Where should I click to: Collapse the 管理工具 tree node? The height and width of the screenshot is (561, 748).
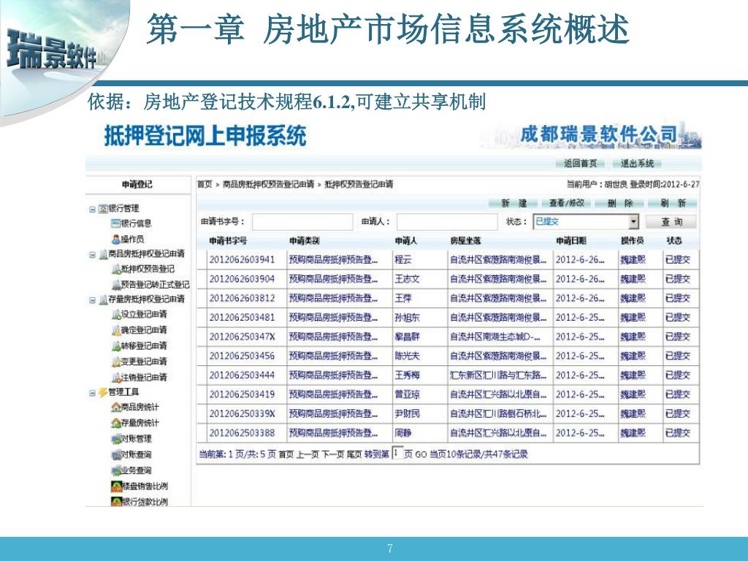[92, 392]
